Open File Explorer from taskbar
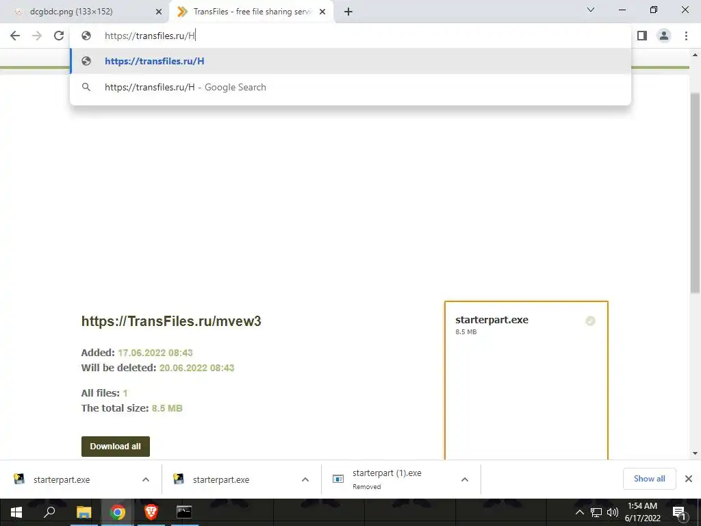This screenshot has height=526, width=701. click(84, 512)
